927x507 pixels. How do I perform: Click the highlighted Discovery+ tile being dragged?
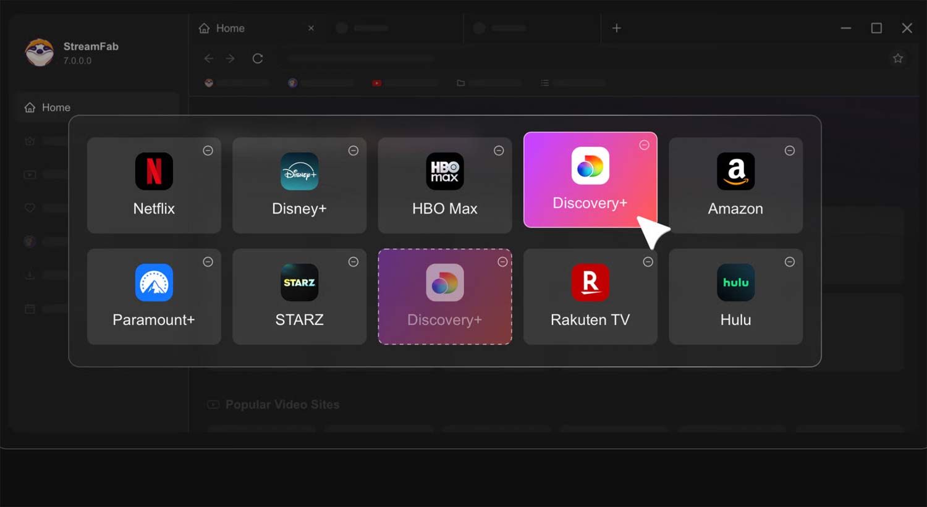[x=590, y=180]
